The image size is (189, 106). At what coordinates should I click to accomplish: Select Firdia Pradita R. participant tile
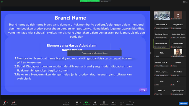178,44
